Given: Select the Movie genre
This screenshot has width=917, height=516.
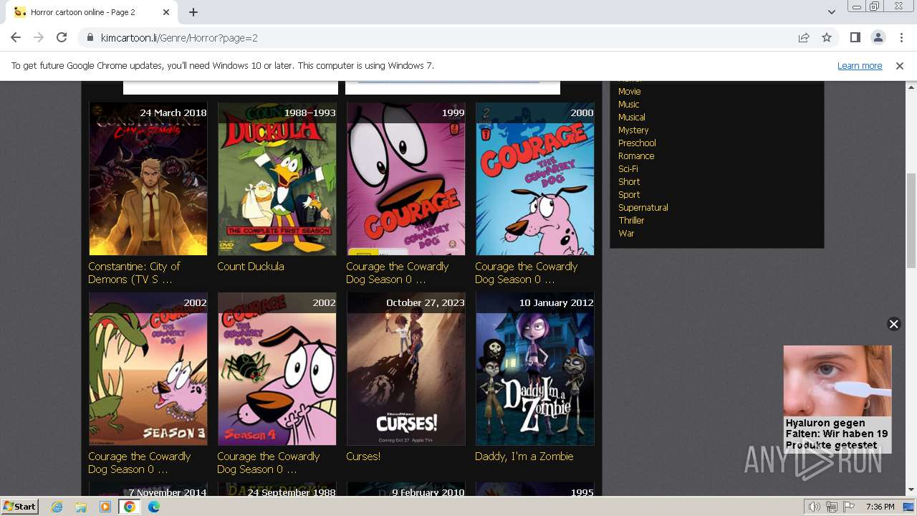Looking at the screenshot, I should click(x=630, y=91).
